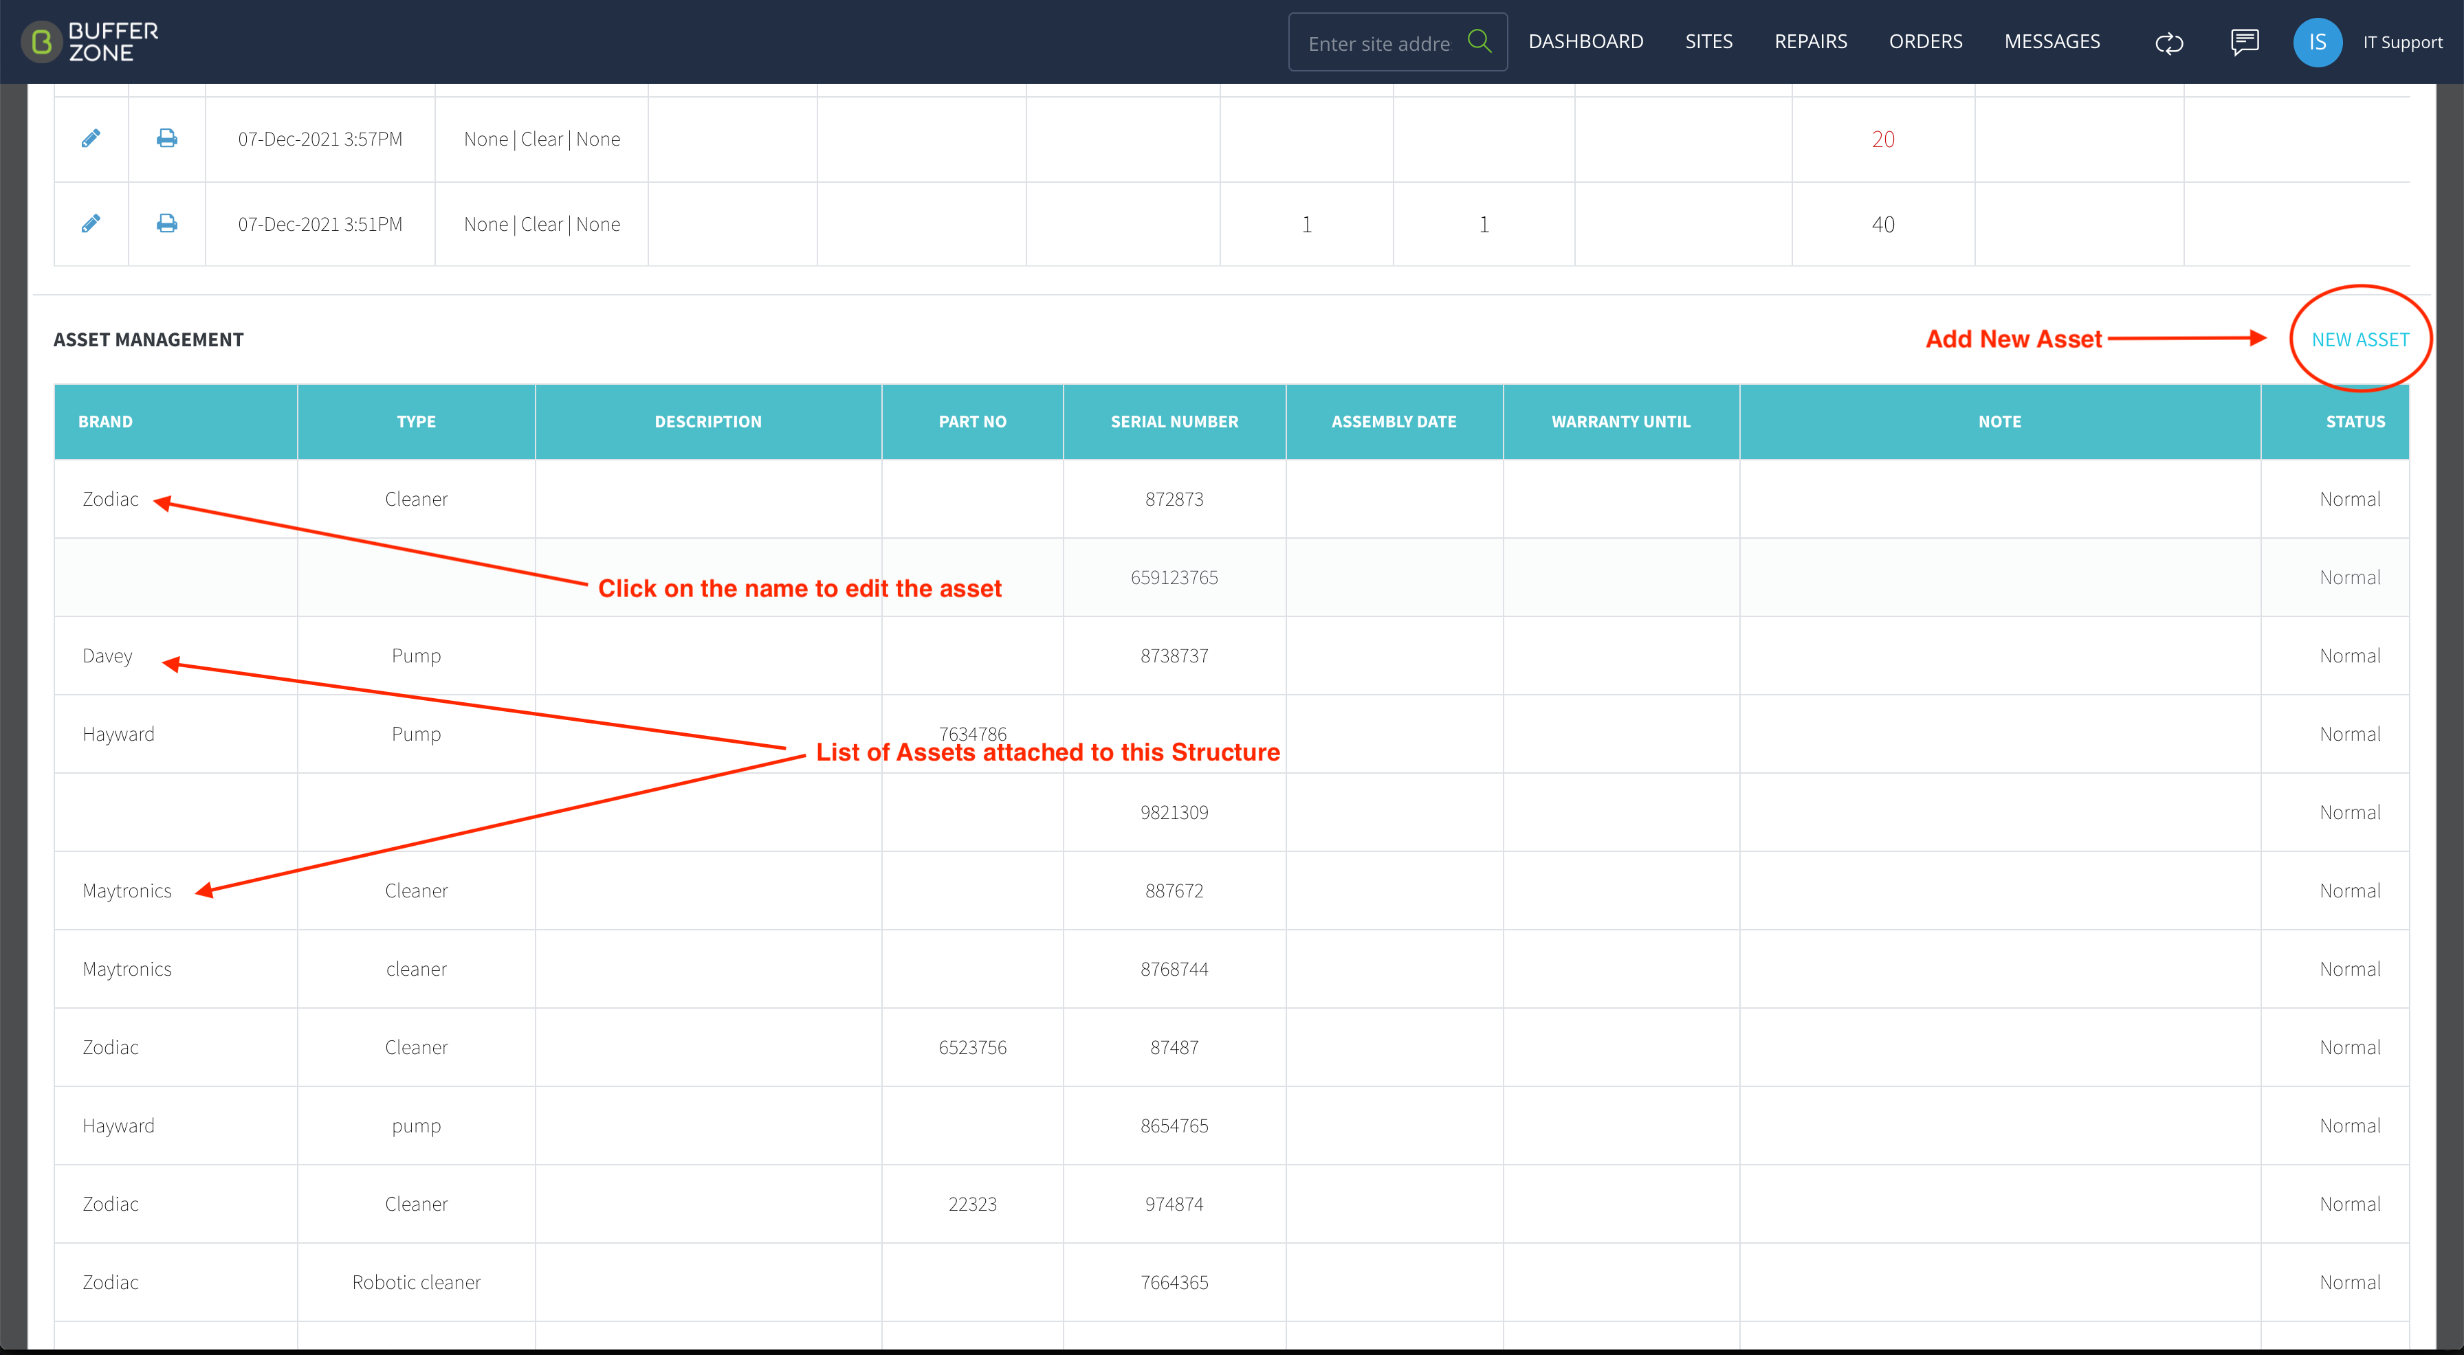The image size is (2464, 1355).
Task: Open Hayward asset with serial 8654765
Action: pyautogui.click(x=118, y=1126)
